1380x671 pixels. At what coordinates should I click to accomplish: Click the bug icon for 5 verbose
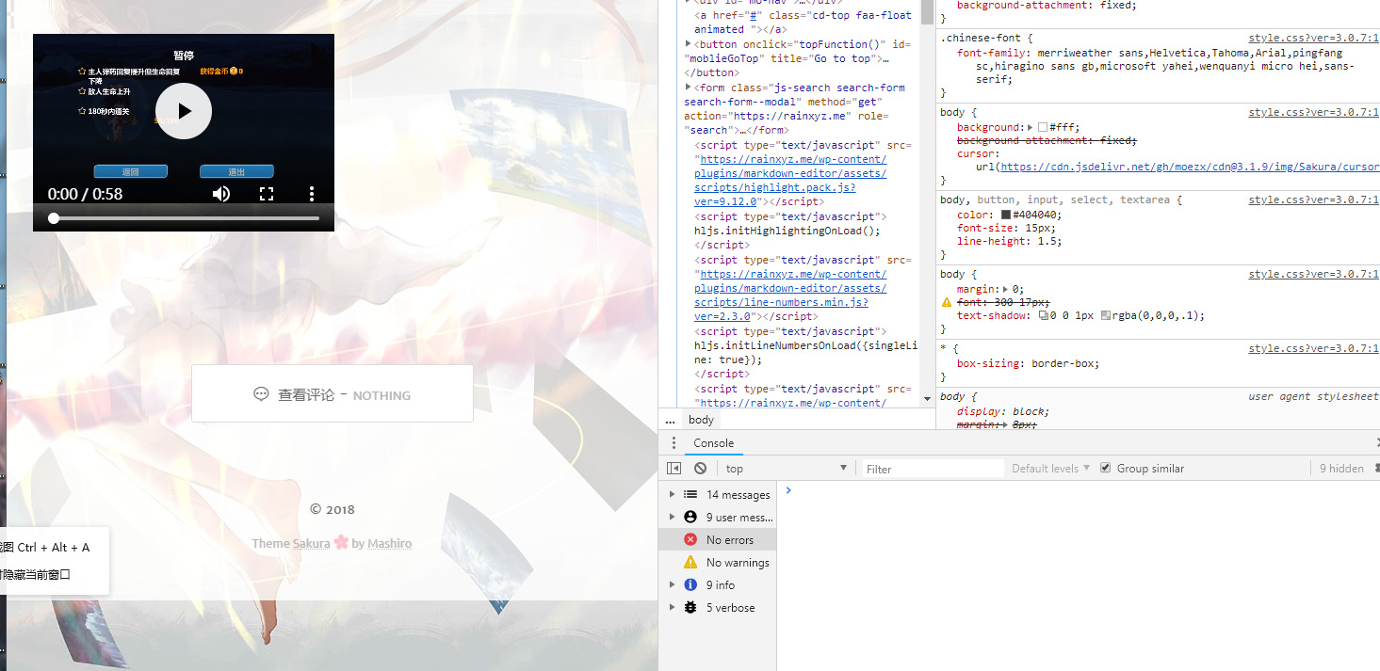pyautogui.click(x=690, y=607)
